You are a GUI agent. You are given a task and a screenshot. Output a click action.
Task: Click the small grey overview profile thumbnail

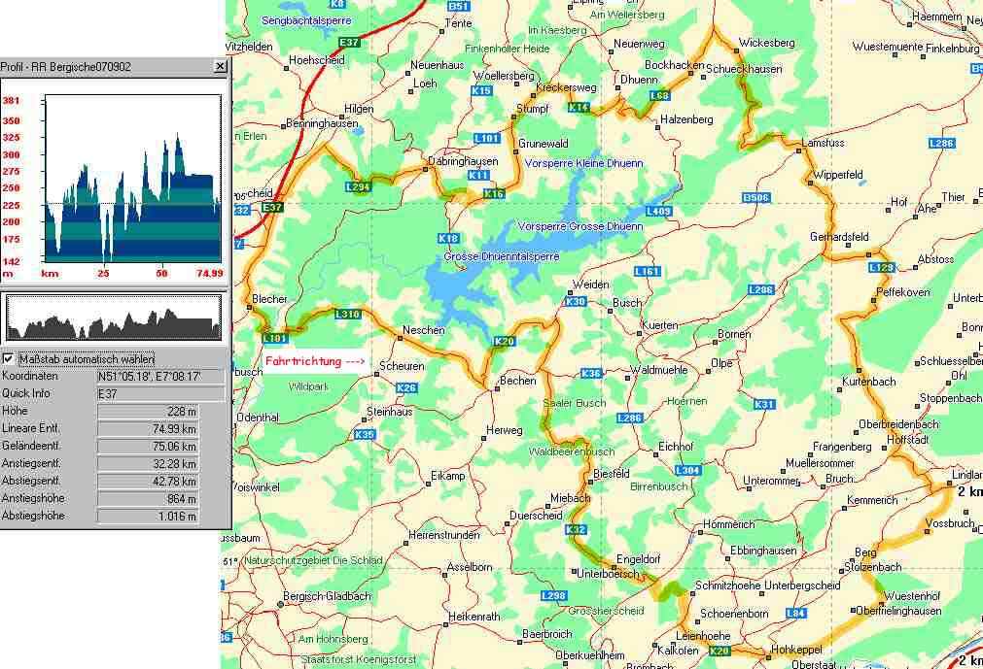coord(113,318)
